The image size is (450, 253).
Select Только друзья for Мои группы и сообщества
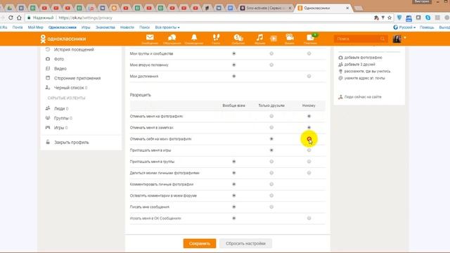271,53
